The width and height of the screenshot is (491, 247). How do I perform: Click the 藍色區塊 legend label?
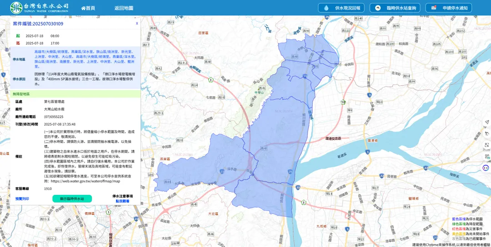[x=458, y=219]
